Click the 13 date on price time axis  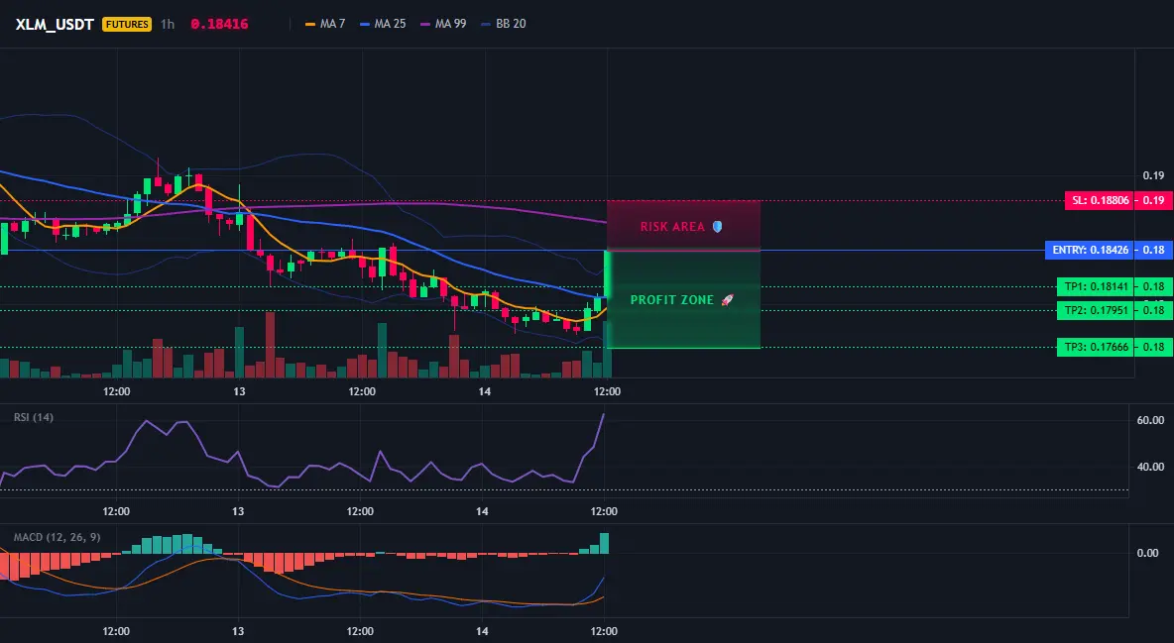pyautogui.click(x=239, y=390)
